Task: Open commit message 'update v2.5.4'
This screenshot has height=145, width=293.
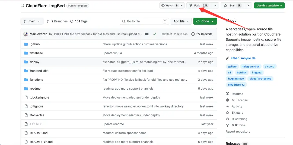Action: tap(112, 53)
